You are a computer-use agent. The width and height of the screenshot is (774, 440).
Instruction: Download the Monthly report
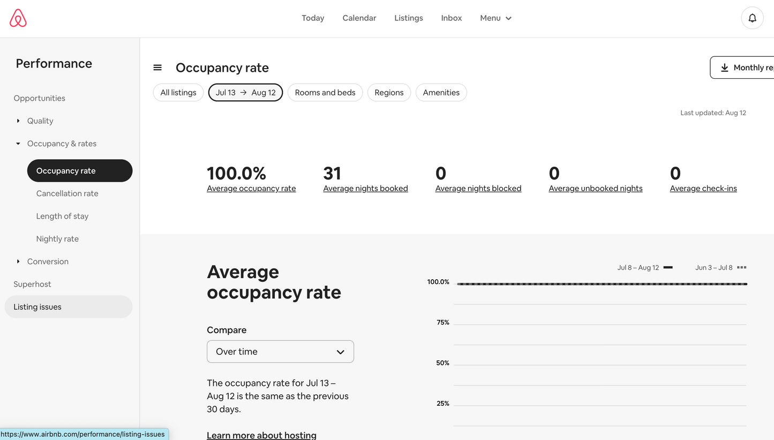(x=749, y=68)
